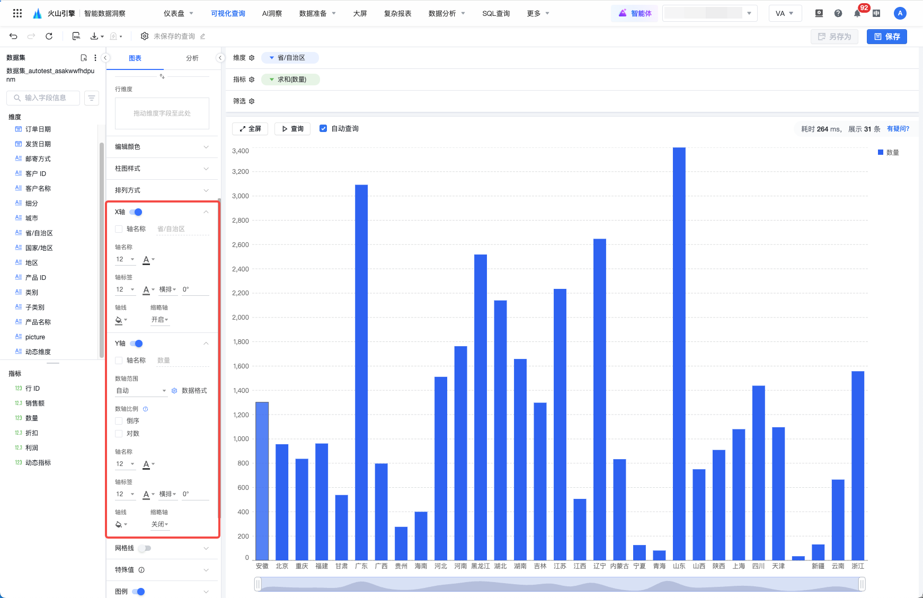Click the 保存 button

pos(887,37)
